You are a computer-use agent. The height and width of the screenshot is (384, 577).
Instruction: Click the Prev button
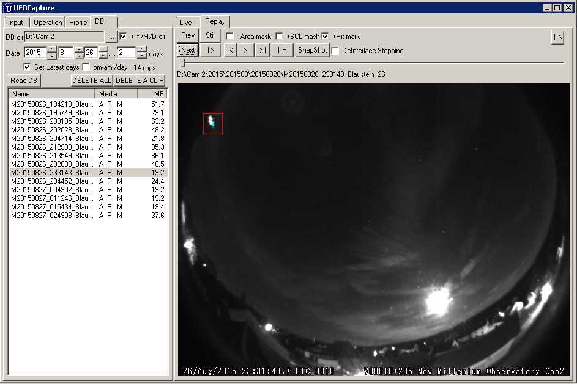(188, 35)
